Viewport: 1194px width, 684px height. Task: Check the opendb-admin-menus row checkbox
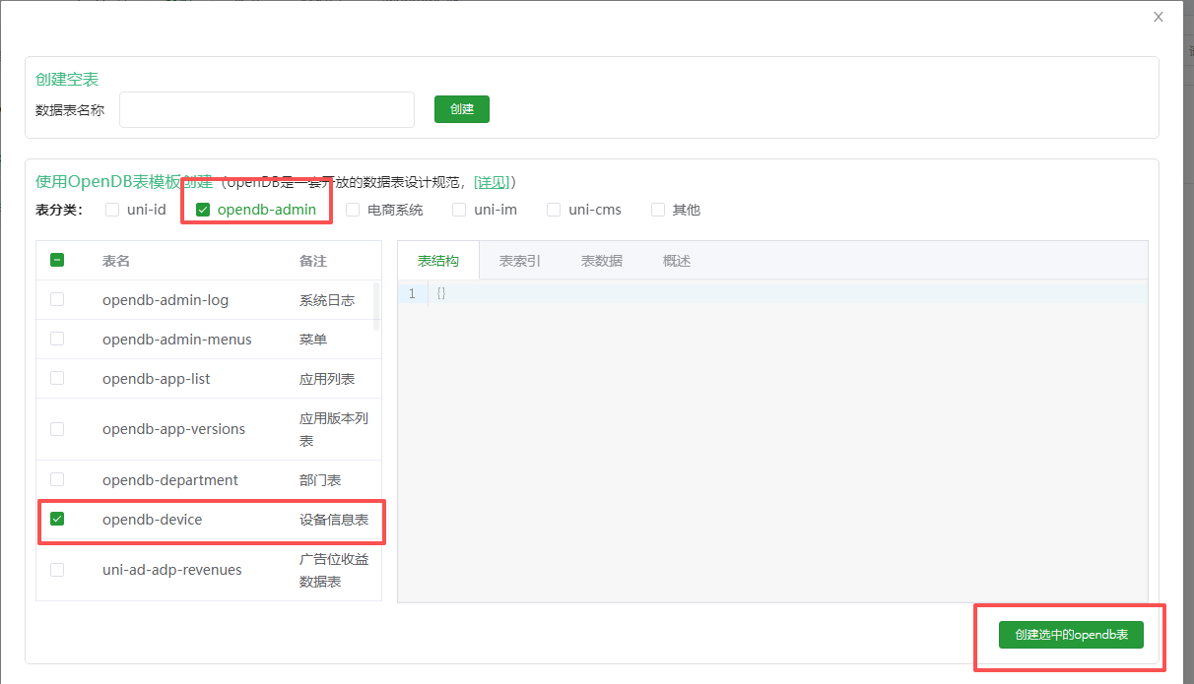point(57,339)
